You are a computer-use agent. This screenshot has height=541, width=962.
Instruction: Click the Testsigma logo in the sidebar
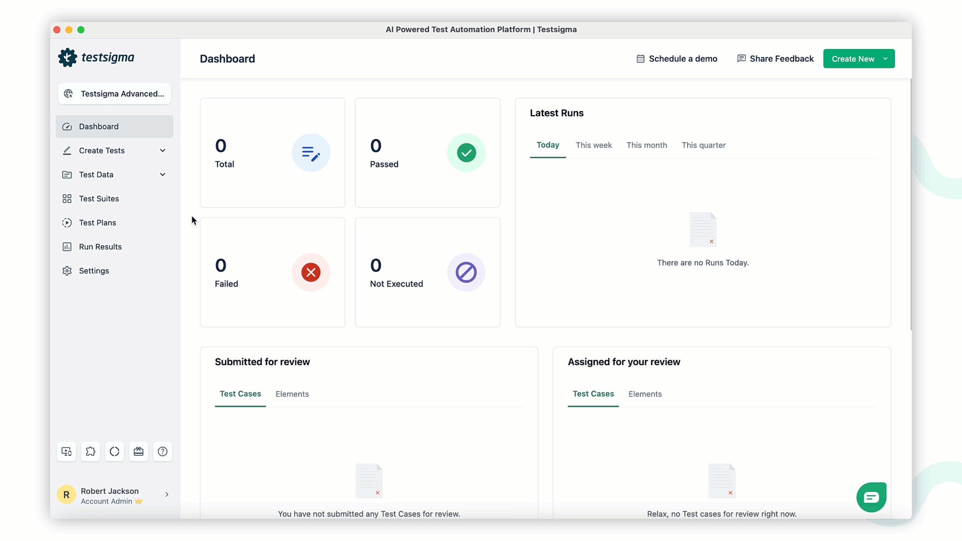96,57
